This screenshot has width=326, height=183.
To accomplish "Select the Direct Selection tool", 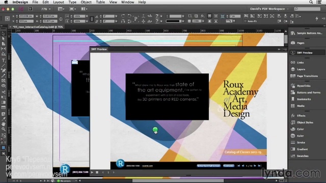I will click(4, 39).
